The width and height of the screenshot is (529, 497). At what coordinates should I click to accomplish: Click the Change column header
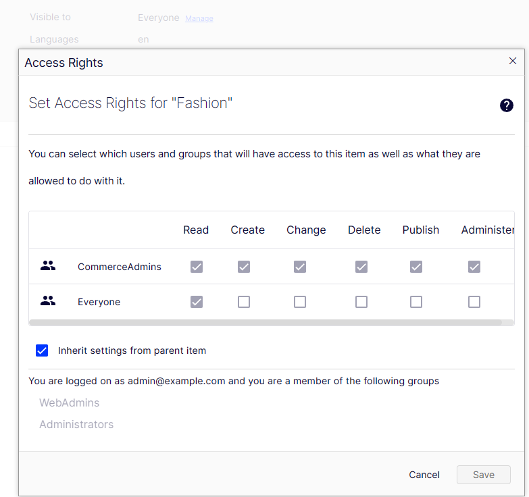[x=306, y=230]
